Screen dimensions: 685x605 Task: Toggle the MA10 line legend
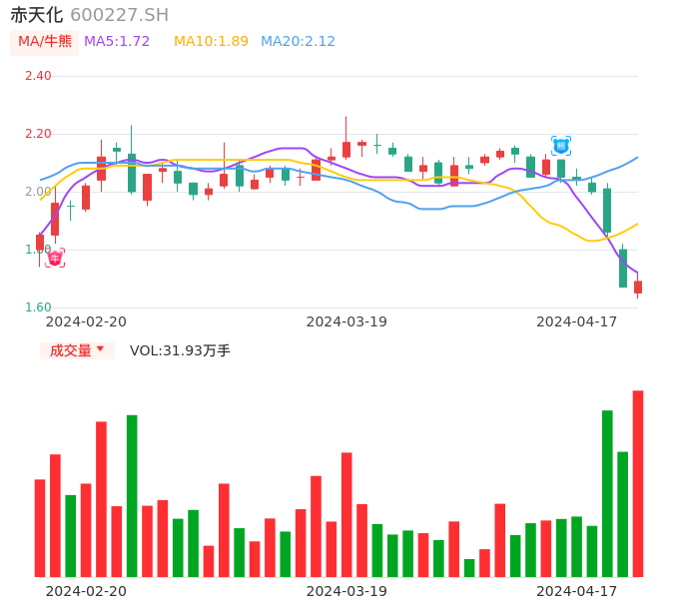tap(211, 42)
